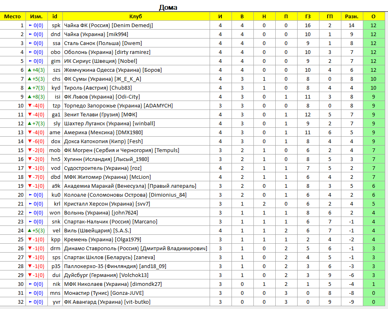This screenshot has width=388, height=309.
Task: Click the 'Дома' table title
Action: (168, 7)
